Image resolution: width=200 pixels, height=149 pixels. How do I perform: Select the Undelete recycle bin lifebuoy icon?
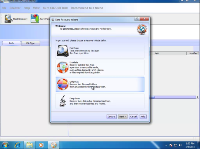tap(63, 67)
